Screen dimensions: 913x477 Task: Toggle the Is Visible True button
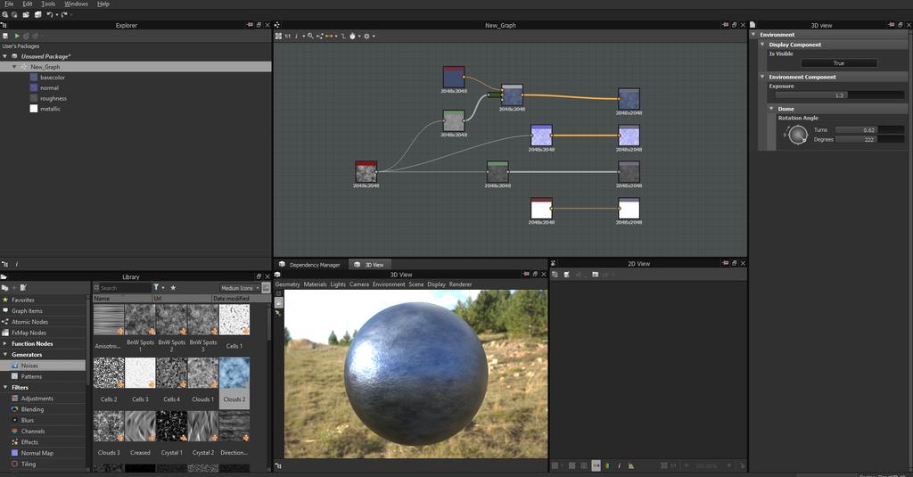(x=838, y=63)
